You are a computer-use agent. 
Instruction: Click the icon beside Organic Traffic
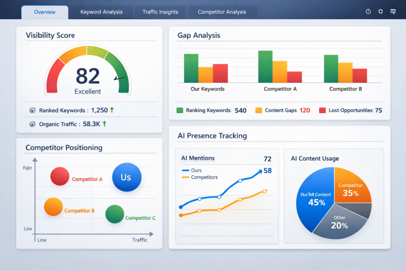[32, 124]
